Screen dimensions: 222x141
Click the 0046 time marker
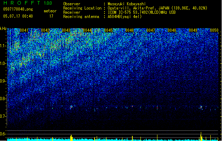(130, 30)
